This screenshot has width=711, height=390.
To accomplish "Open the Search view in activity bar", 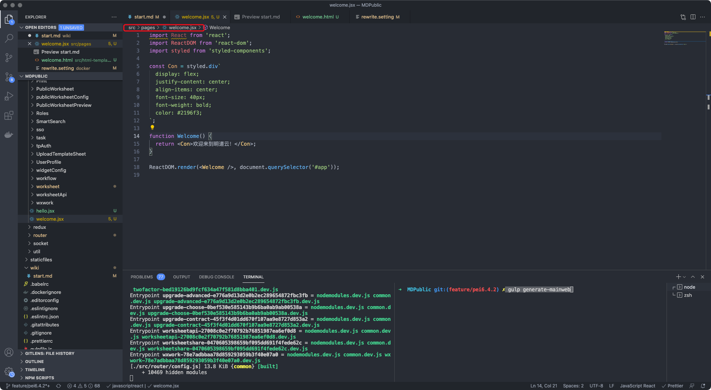I will pos(9,38).
